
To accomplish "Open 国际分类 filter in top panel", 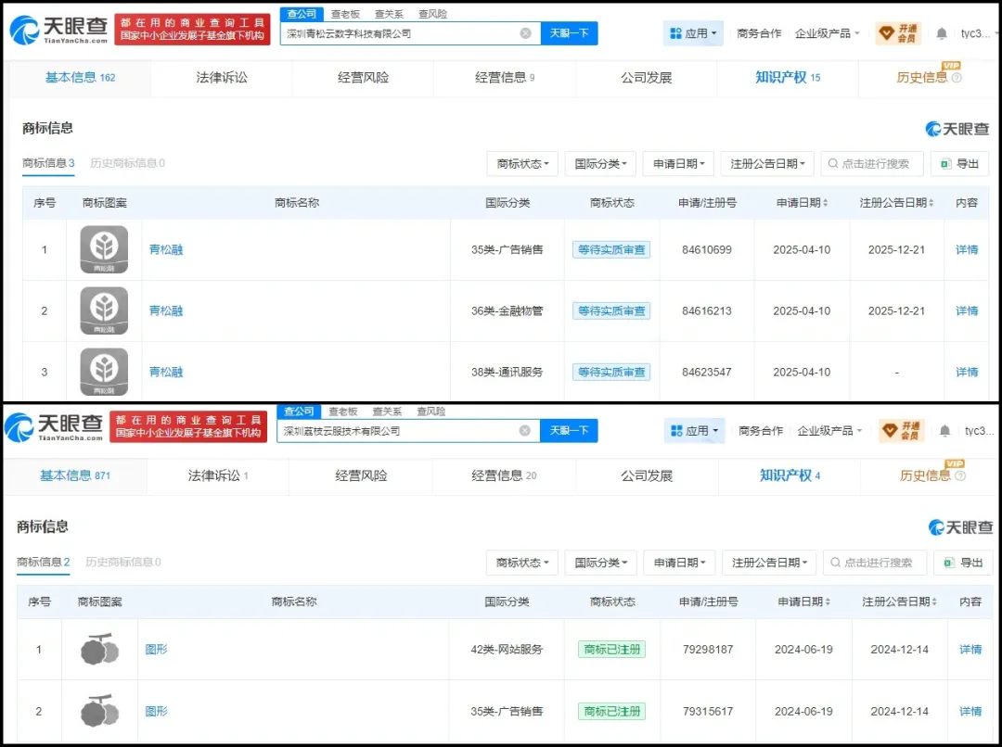I will tap(600, 163).
